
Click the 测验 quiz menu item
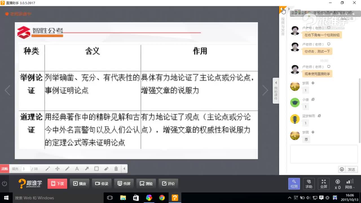click(146, 183)
